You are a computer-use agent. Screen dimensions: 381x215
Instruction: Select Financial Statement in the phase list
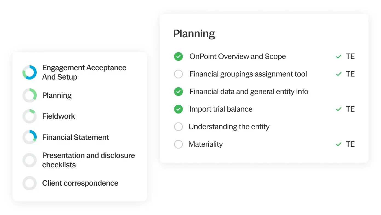coord(76,137)
